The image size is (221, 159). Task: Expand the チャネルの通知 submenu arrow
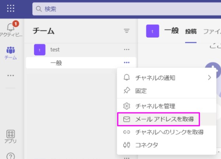tap(210, 78)
